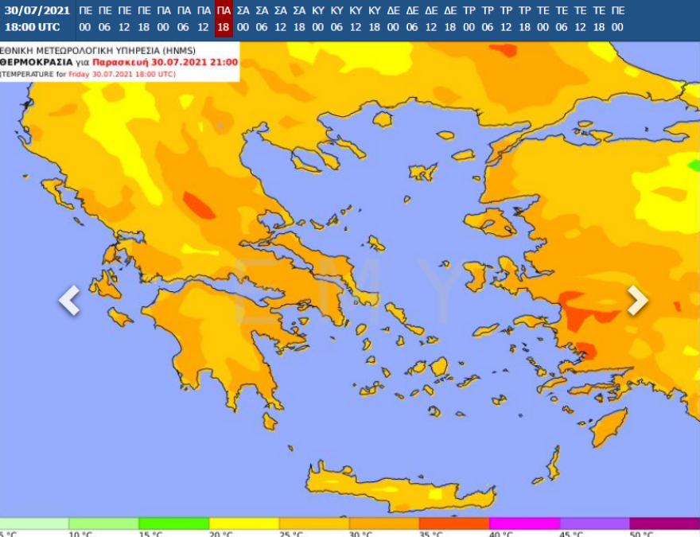Open the ΤΡ 18 forecast time
Viewport: 700px width, 537px height.
[524, 19]
